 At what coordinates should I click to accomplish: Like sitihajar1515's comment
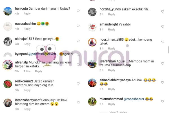click(78, 41)
